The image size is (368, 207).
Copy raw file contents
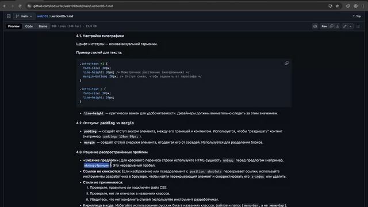(x=331, y=26)
